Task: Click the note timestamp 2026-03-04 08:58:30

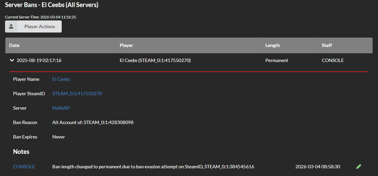Action: click(x=318, y=167)
